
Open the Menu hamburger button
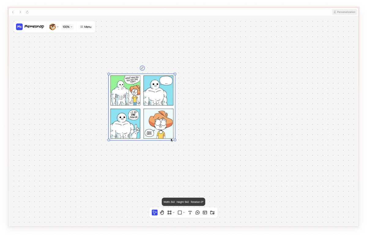click(x=86, y=27)
